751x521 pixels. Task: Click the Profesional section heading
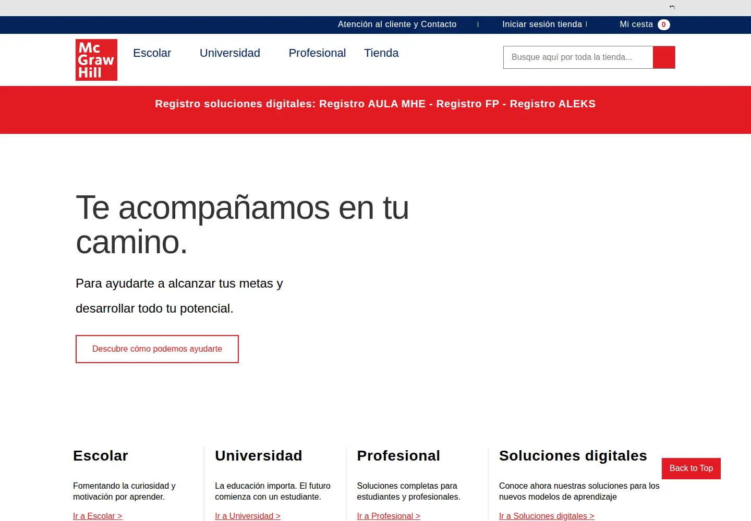coord(398,456)
